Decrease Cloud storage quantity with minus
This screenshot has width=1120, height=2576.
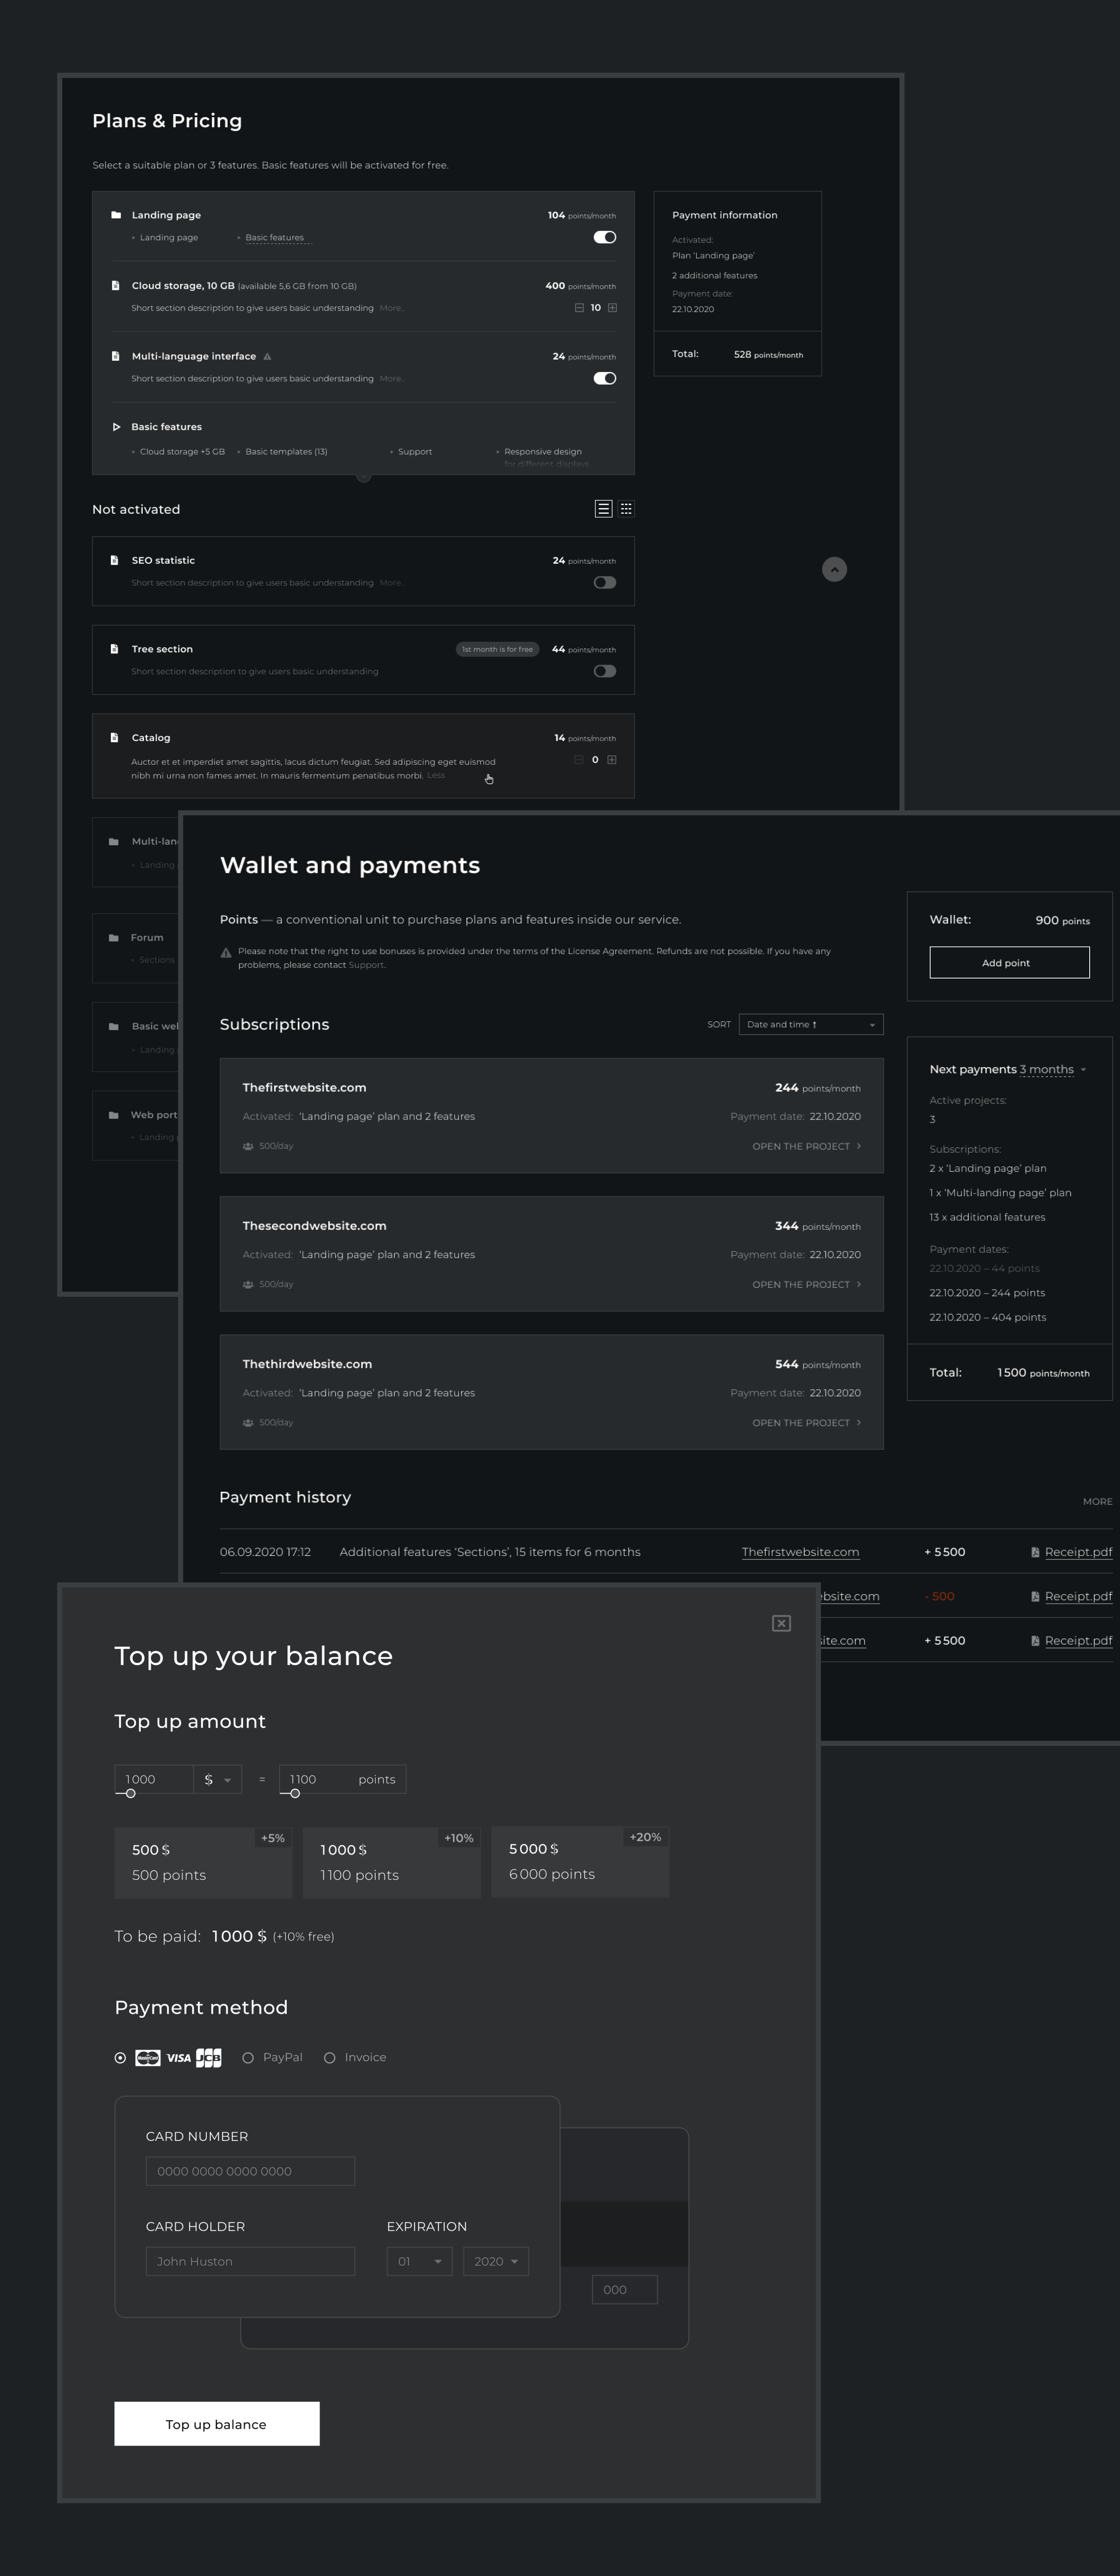pyautogui.click(x=579, y=308)
